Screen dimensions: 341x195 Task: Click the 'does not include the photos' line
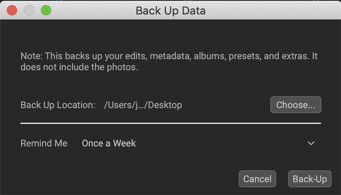[x=79, y=67]
